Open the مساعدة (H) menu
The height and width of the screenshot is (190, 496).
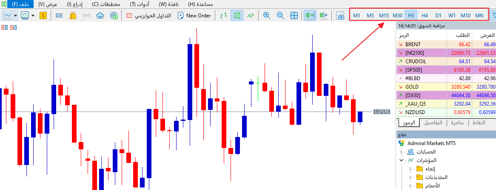pyautogui.click(x=200, y=4)
